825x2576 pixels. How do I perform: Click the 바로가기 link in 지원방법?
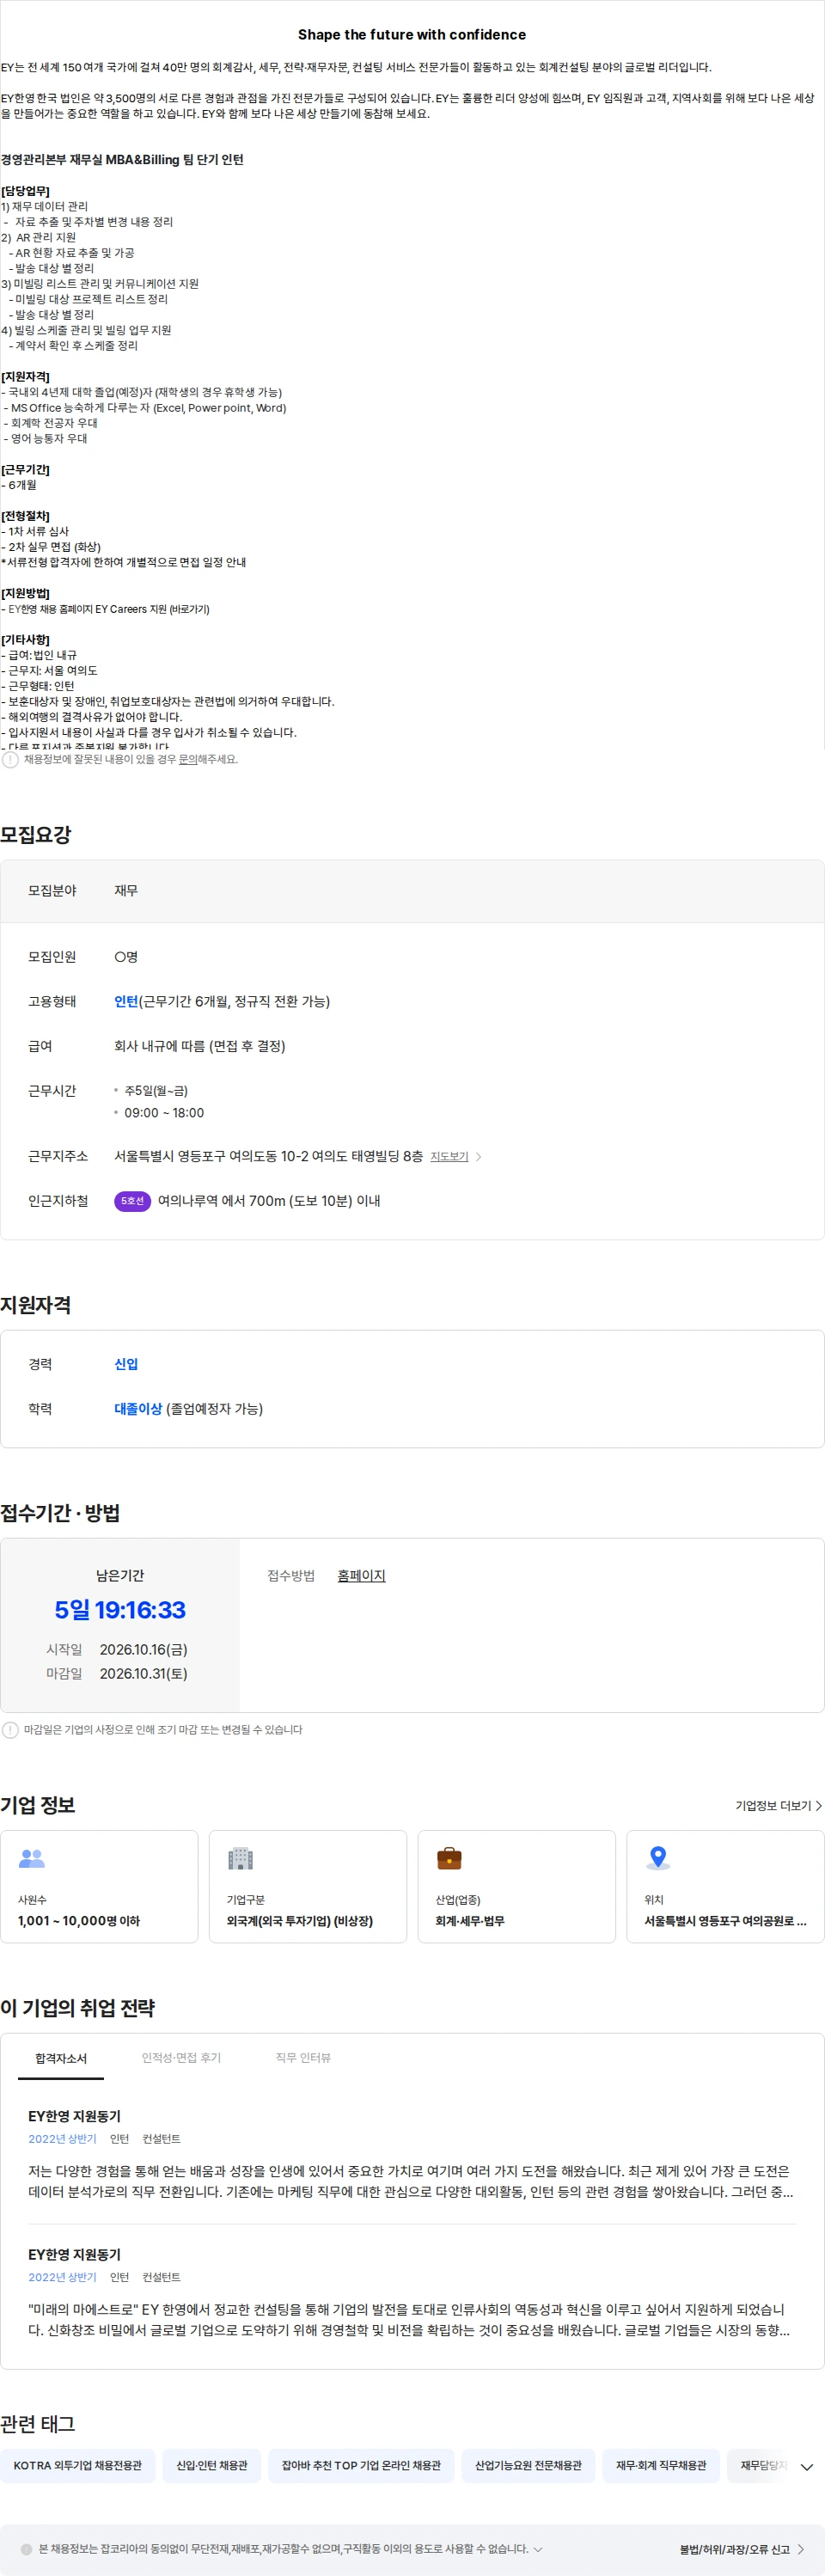click(189, 609)
